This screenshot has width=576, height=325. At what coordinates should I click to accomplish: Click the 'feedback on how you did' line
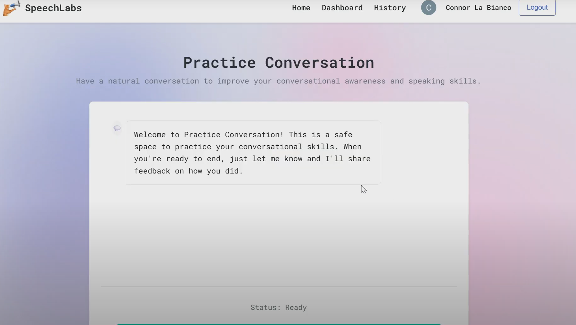[188, 171]
